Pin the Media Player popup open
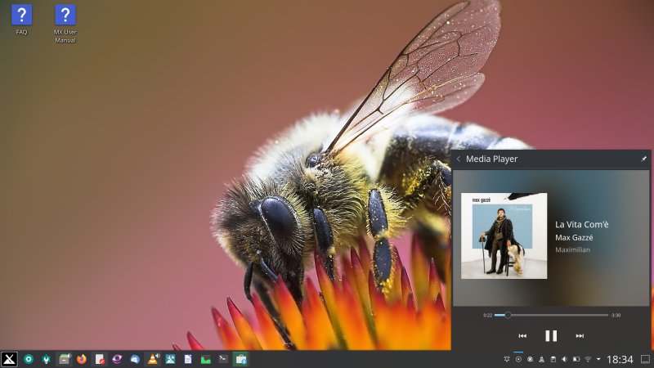654x368 pixels. tap(643, 159)
